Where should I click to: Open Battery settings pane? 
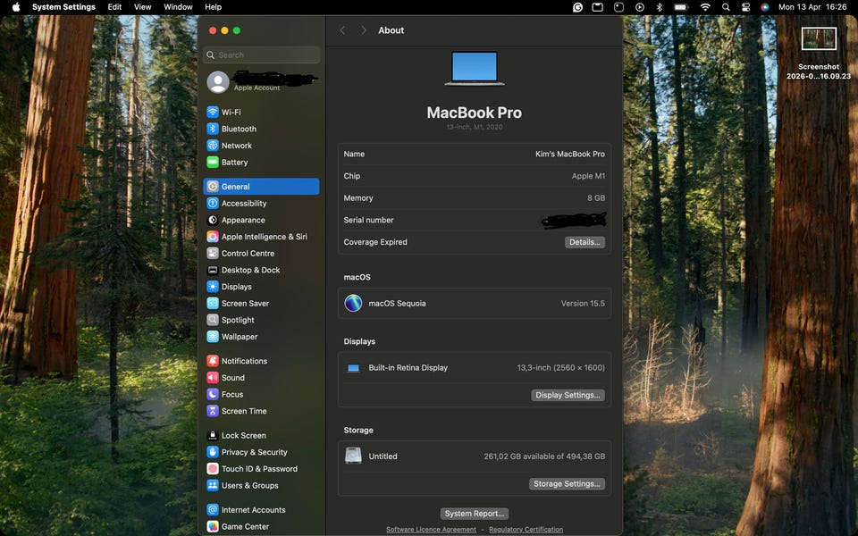(x=261, y=162)
